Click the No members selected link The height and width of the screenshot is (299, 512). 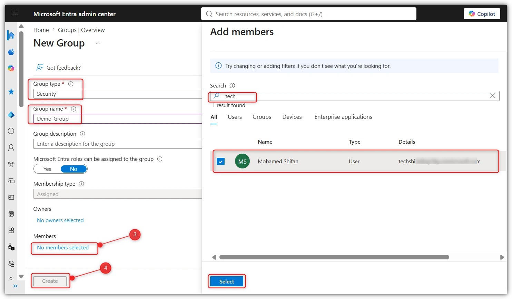click(x=63, y=248)
